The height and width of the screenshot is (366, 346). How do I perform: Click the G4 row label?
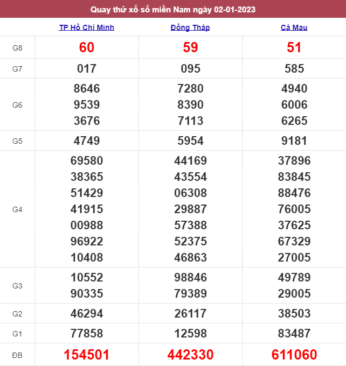tap(17, 209)
